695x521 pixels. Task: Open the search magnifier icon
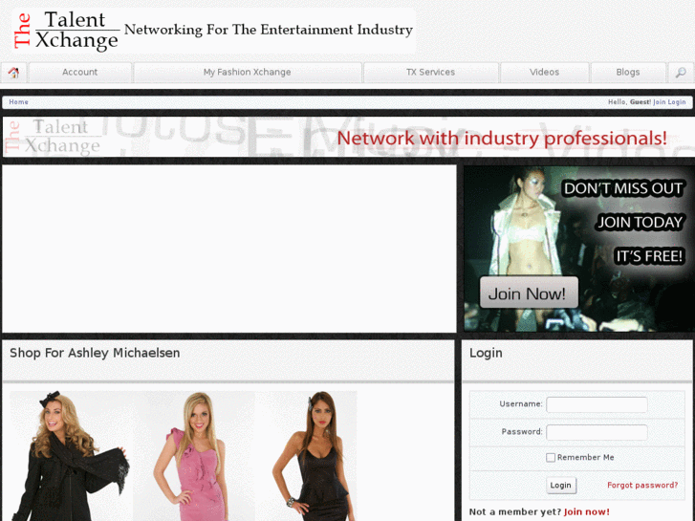click(681, 73)
